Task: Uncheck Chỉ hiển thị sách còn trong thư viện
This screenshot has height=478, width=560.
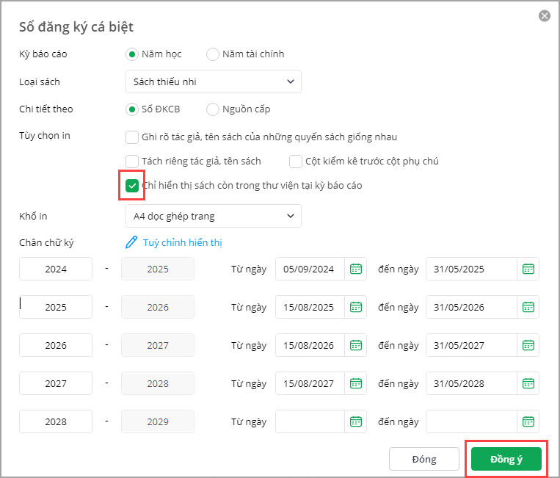Action: point(132,186)
